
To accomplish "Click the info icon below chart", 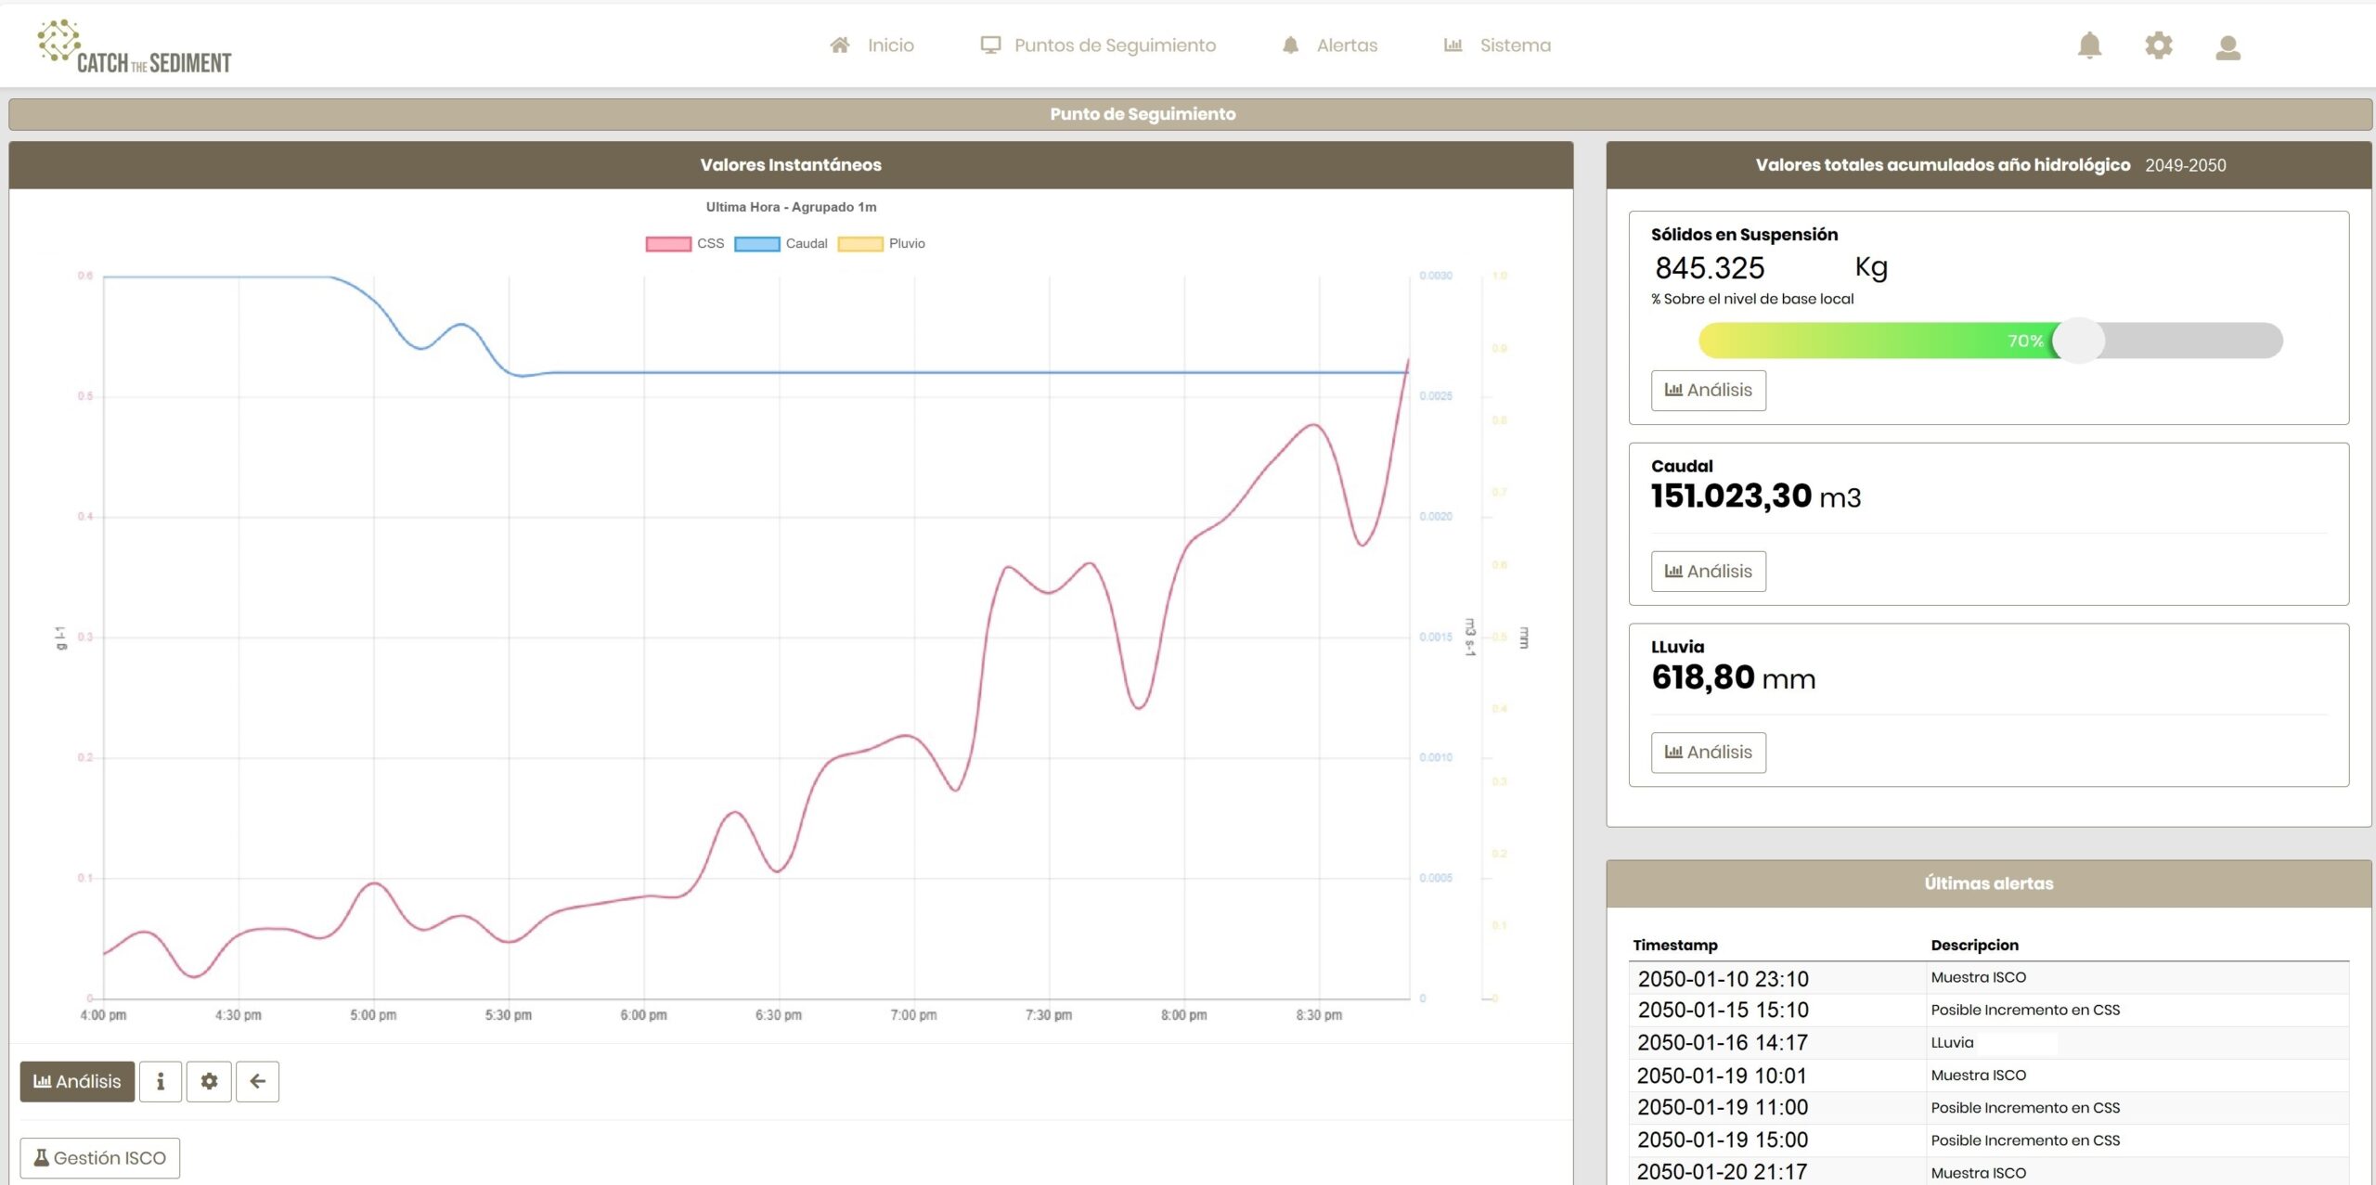I will pos(161,1081).
